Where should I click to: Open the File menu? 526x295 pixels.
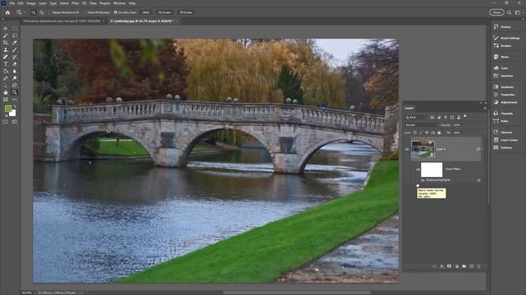point(12,3)
